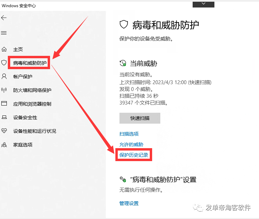This screenshot has height=219, width=259.
Task: Open the 管理设置 link
Action: [x=129, y=203]
